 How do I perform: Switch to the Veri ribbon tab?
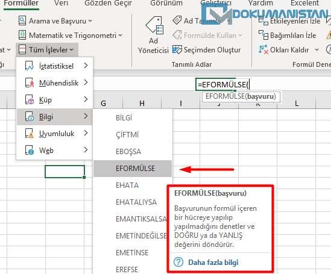[x=61, y=3]
